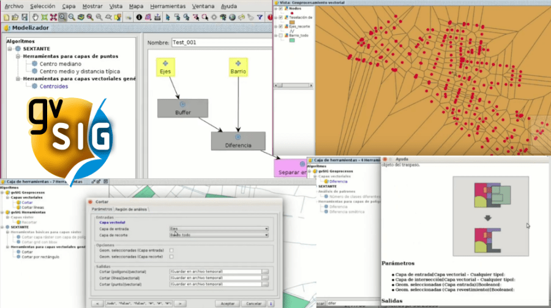Image resolution: width=551 pixels, height=308 pixels.
Task: Click the save disk toolbar icon
Action: tap(26, 17)
